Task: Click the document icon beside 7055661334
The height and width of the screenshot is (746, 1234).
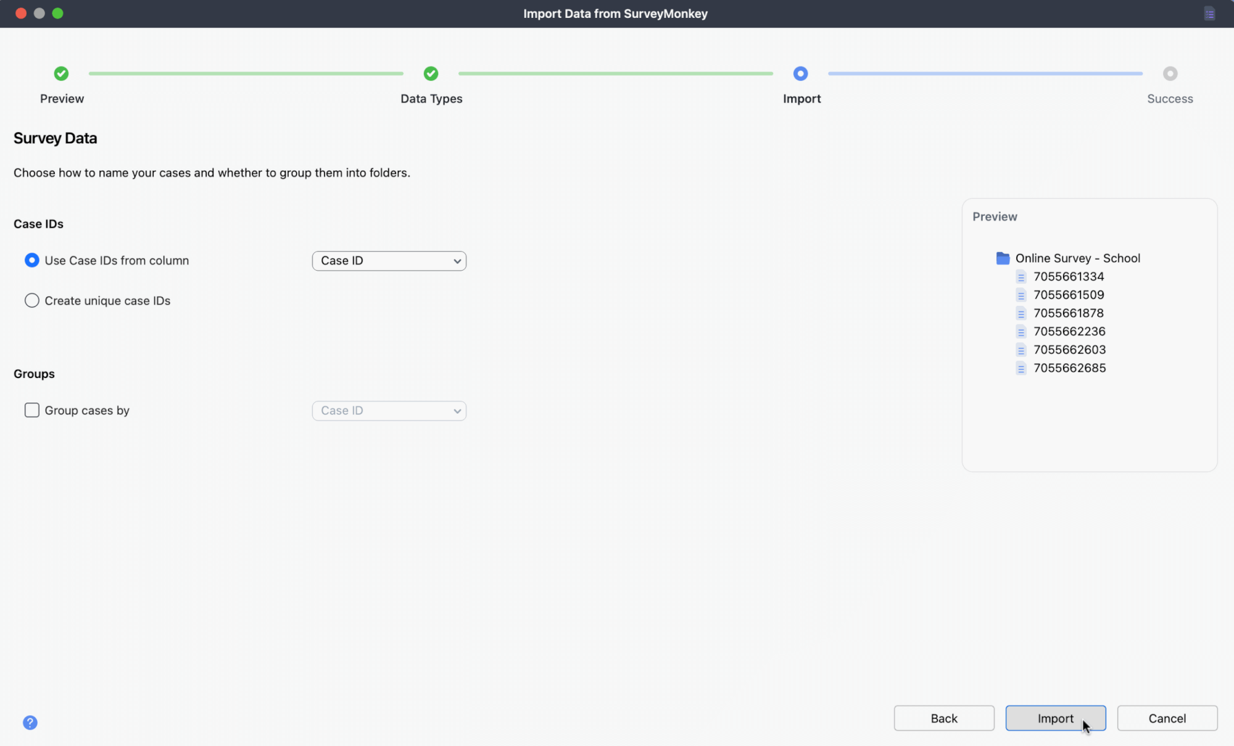Action: (x=1021, y=277)
